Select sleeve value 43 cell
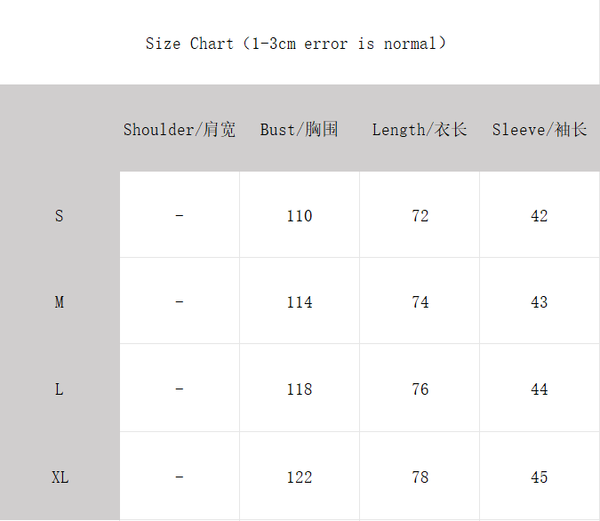This screenshot has height=521, width=600. click(540, 301)
